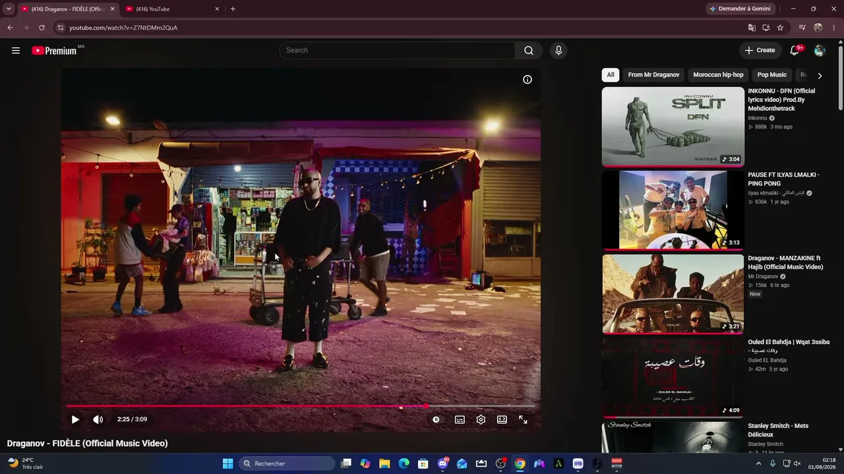The image size is (844, 474).
Task: Open the YouTube guide hamburger menu
Action: (x=16, y=51)
